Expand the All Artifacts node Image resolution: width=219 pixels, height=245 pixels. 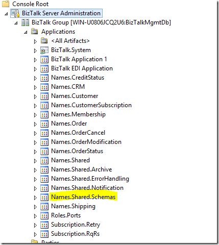tap(35, 41)
